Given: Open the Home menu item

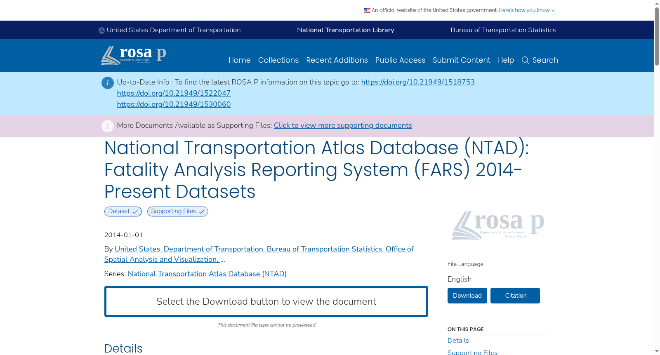Looking at the screenshot, I should [240, 60].
